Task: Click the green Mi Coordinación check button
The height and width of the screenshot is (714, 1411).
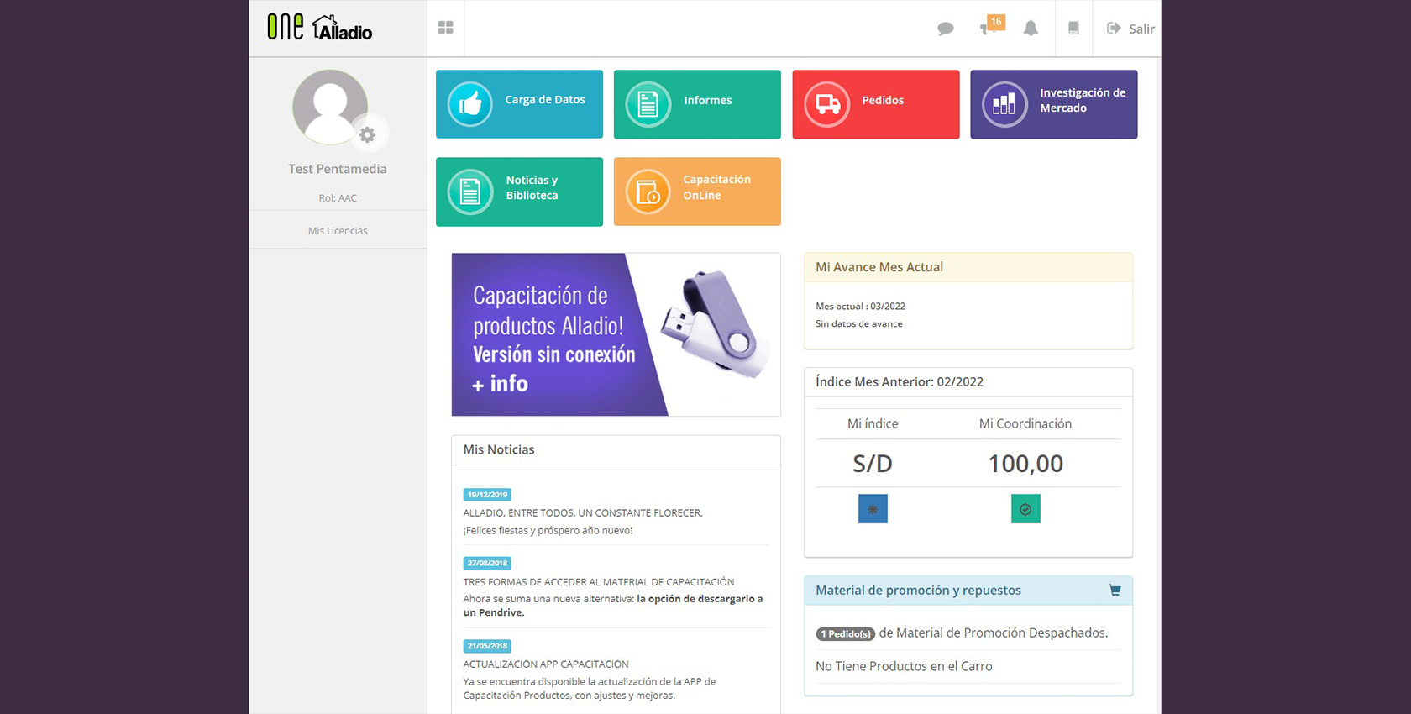Action: pyautogui.click(x=1025, y=509)
